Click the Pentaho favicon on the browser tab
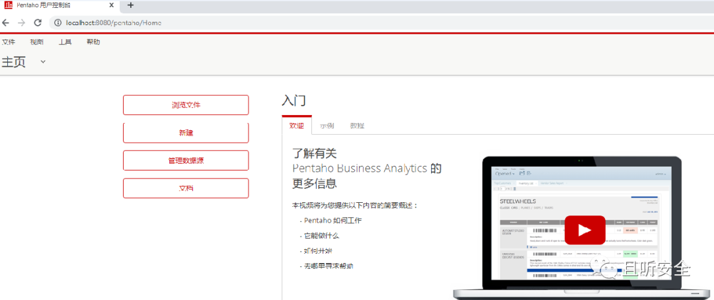This screenshot has height=300, width=714. pyautogui.click(x=8, y=5)
